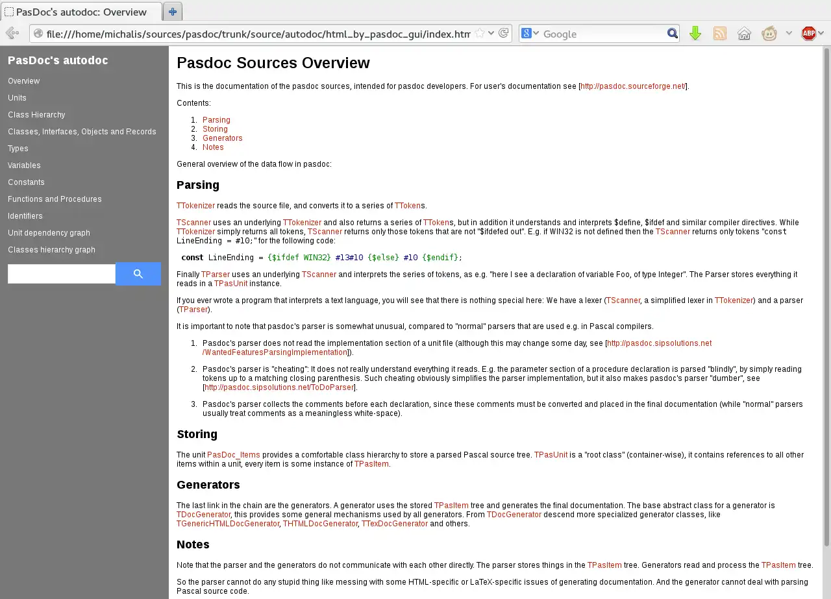Image resolution: width=831 pixels, height=599 pixels.
Task: Select the PasDoc's autodoc: Overview tab
Action: coord(81,12)
